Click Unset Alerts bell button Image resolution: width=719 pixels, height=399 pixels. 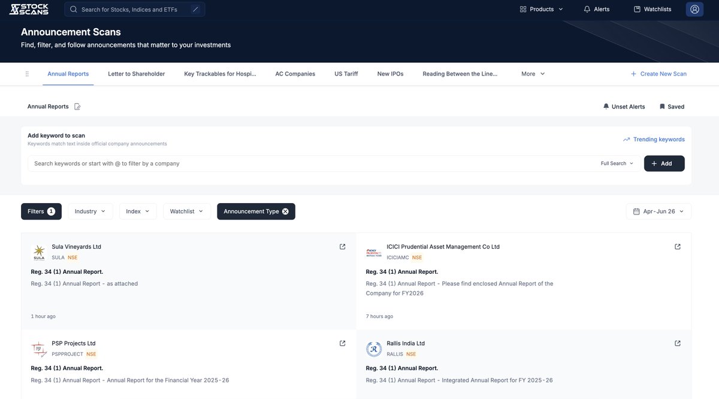pos(624,107)
